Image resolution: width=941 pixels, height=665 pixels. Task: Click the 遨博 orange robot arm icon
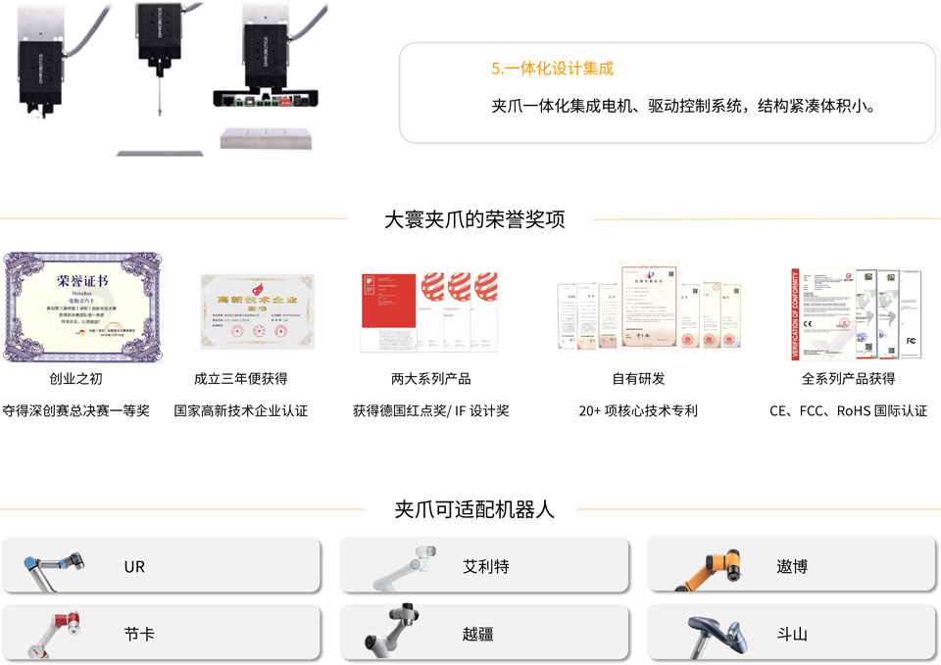(x=708, y=570)
